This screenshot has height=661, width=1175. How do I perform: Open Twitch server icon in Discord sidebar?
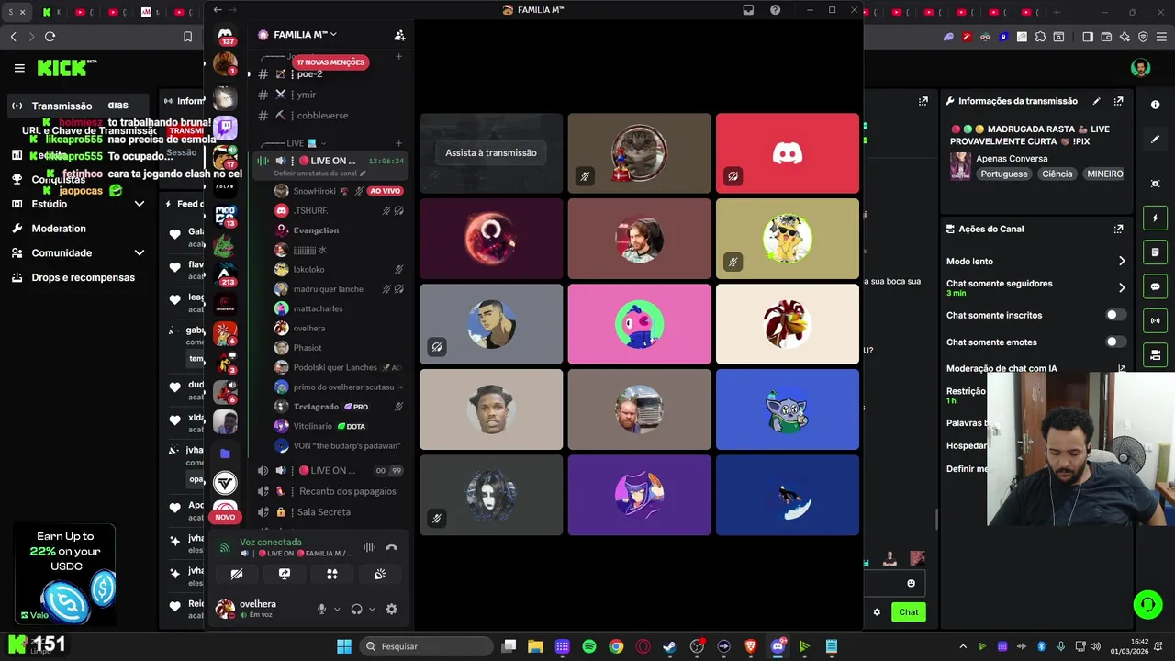tap(225, 128)
